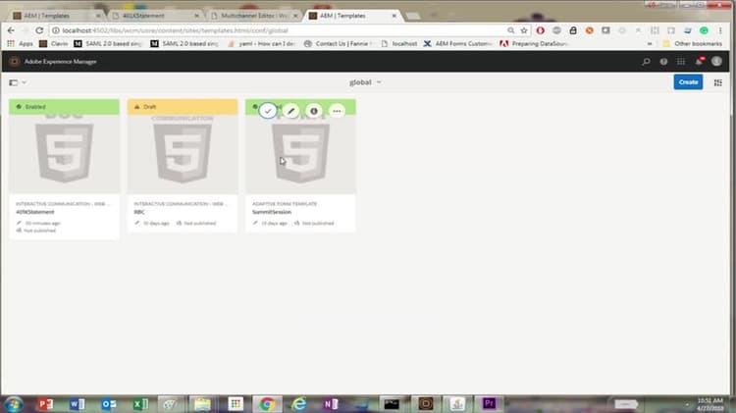736x413 pixels.
Task: Click the red Opera extension icon
Action: tap(541, 30)
